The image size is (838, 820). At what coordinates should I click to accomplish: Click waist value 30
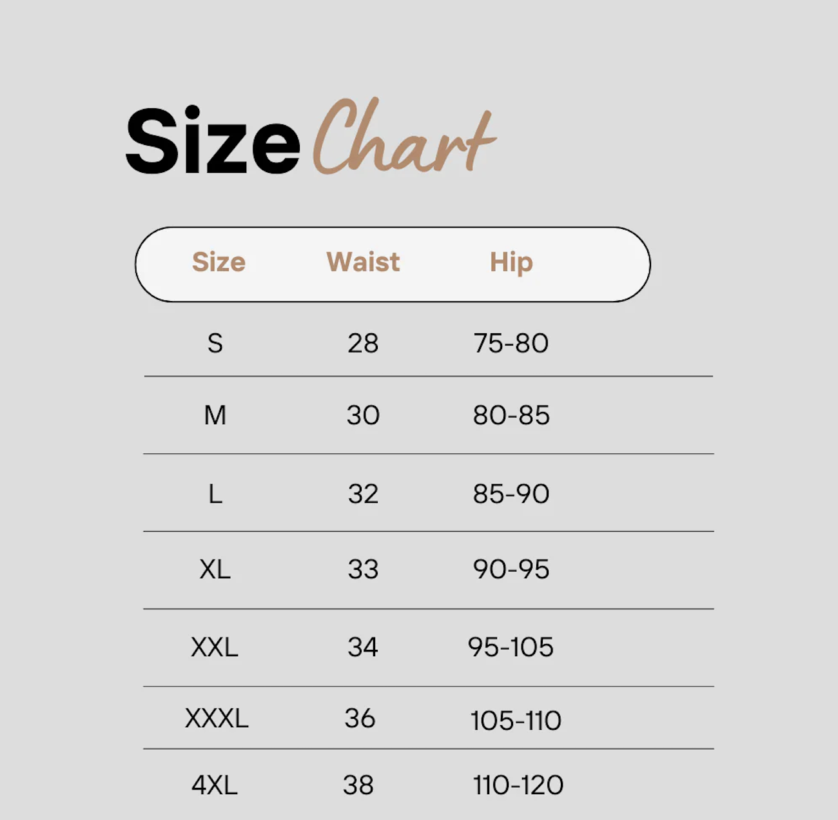click(x=363, y=415)
